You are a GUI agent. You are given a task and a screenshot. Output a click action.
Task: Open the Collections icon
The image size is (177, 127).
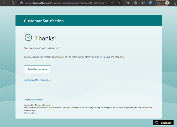136,3
